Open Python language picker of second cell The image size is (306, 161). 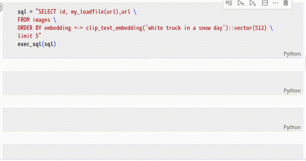click(292, 91)
